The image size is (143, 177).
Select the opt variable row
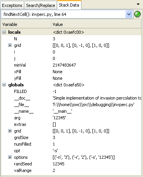point(71,151)
